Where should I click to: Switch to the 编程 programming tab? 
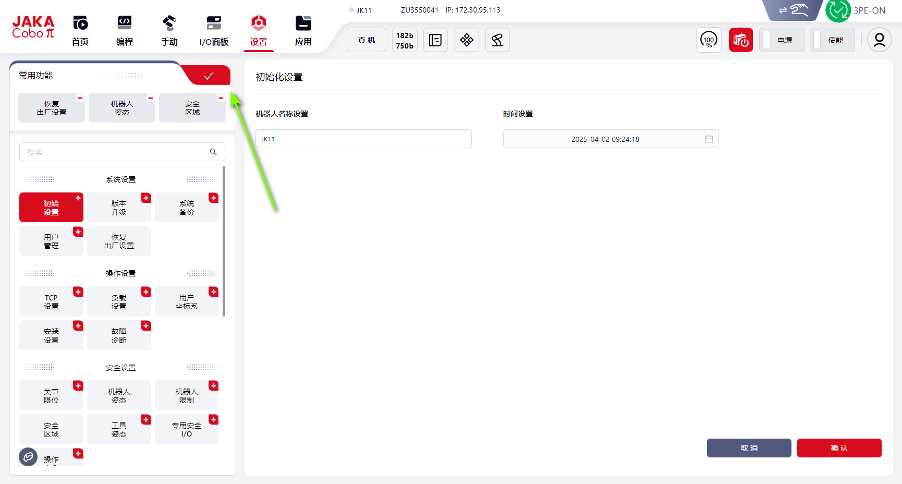(125, 31)
